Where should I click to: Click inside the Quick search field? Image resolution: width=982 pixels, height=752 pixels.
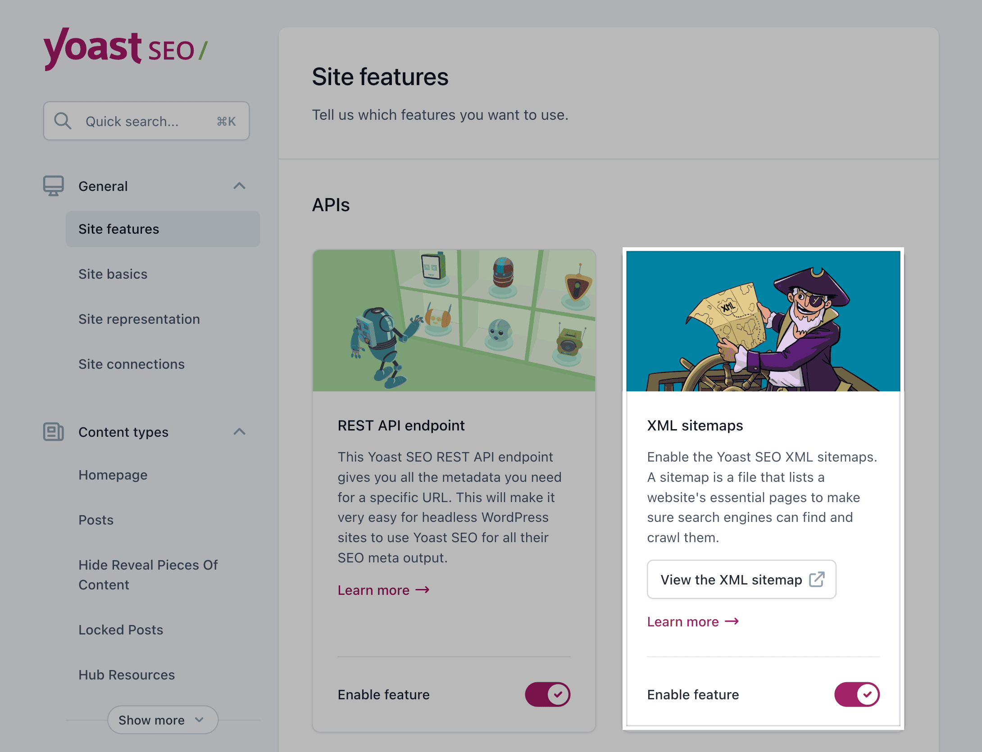pos(131,121)
